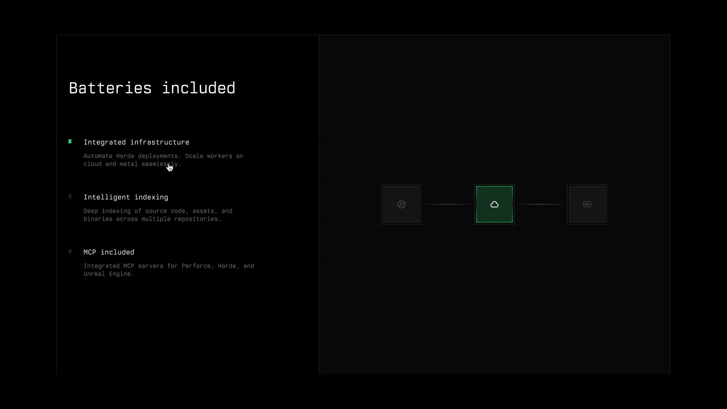Click the word Perforce in MCP description
Image resolution: width=727 pixels, height=409 pixels.
click(x=197, y=266)
